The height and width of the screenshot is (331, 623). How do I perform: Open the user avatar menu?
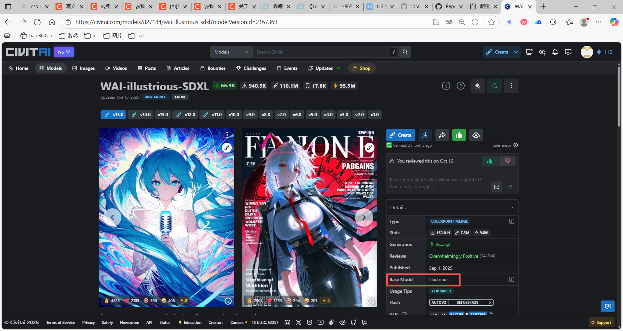[x=587, y=52]
